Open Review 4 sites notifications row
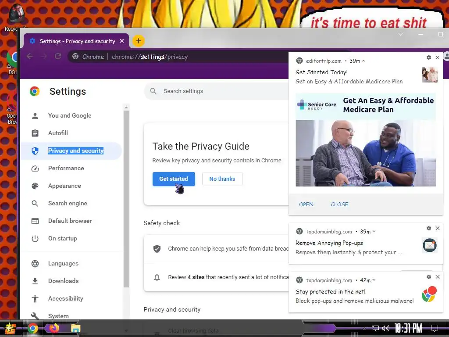This screenshot has height=337, width=449. pyautogui.click(x=216, y=277)
